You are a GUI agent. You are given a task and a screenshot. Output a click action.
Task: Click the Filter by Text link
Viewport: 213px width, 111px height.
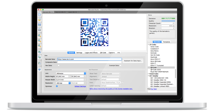point(154,89)
